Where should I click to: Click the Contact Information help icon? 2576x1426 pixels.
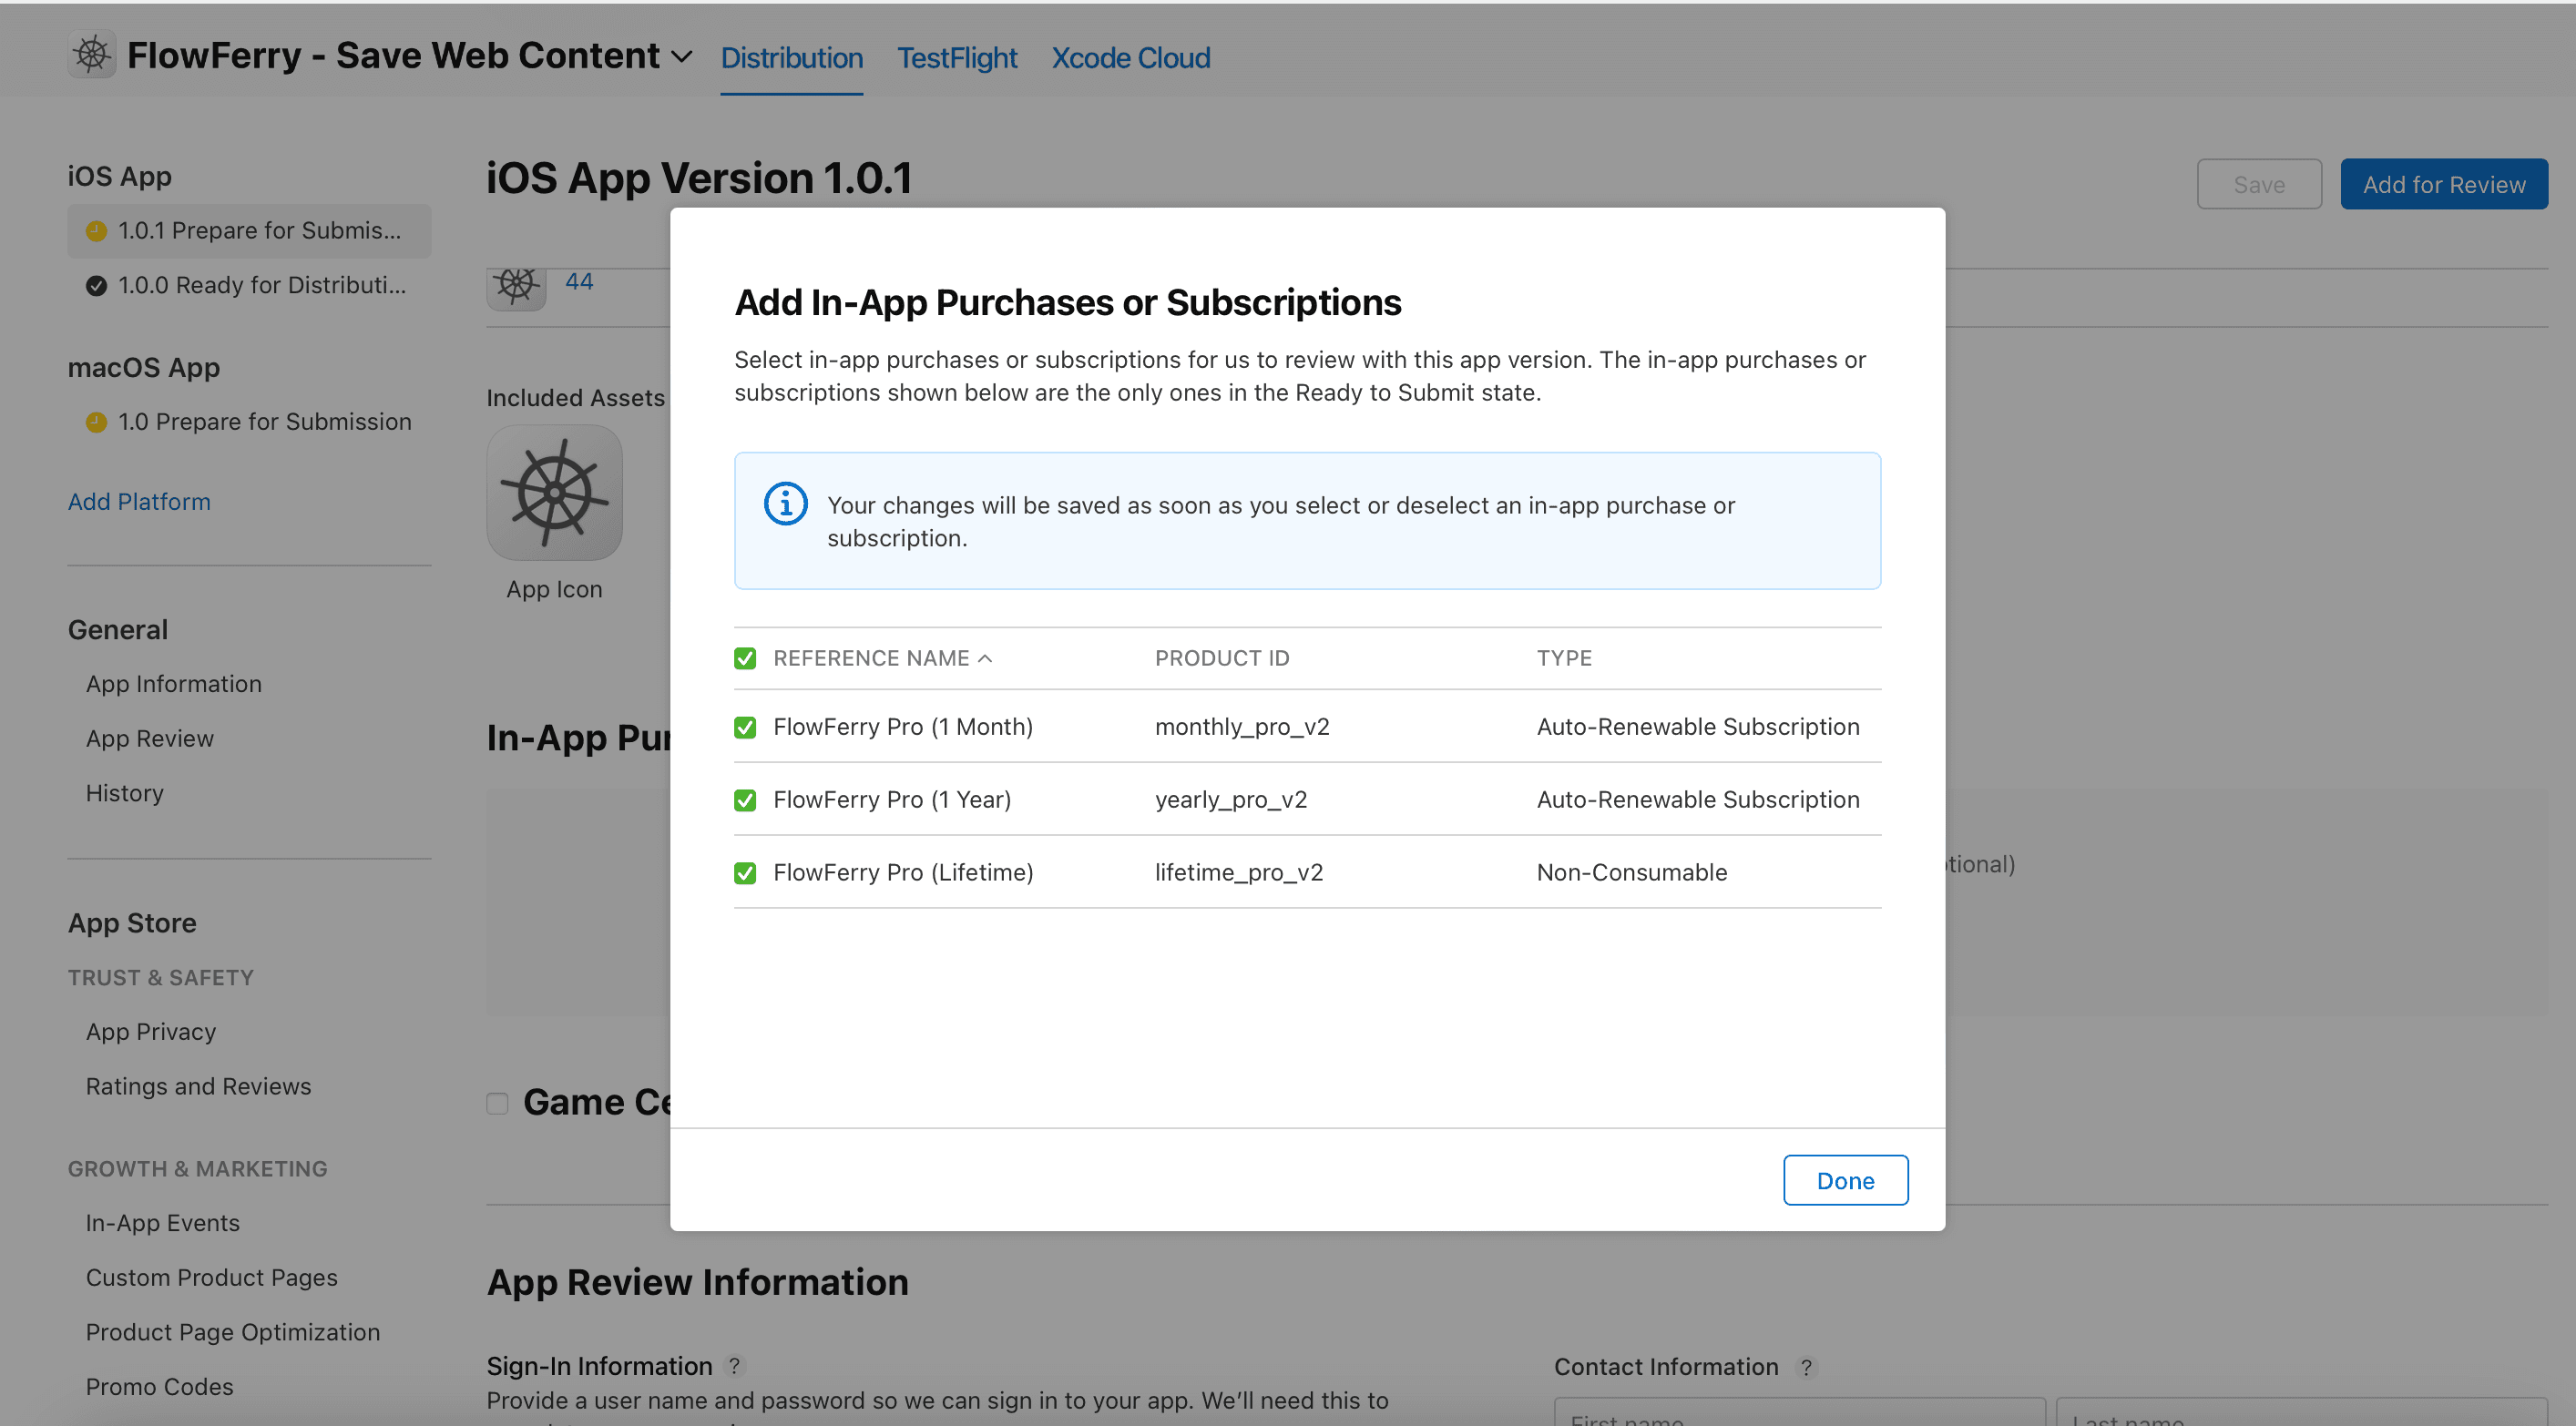pos(1806,1367)
